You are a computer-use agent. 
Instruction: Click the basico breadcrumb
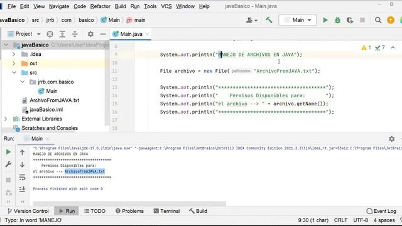tap(86, 20)
